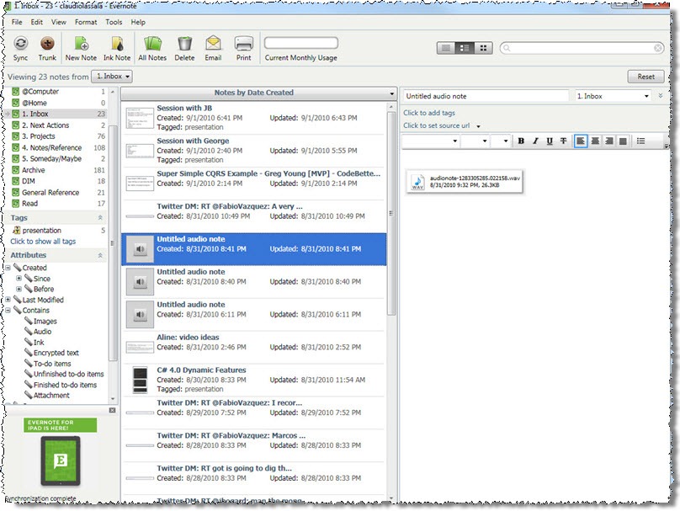Open the Help menu
The width and height of the screenshot is (680, 511).
[x=138, y=22]
